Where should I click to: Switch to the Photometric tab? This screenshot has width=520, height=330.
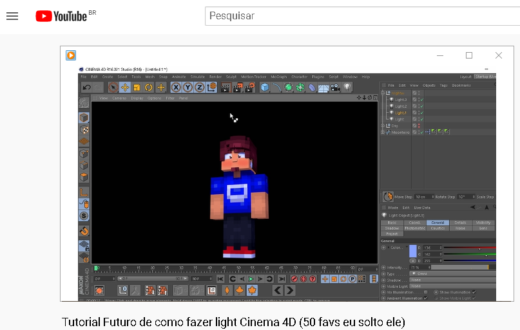tap(414, 228)
